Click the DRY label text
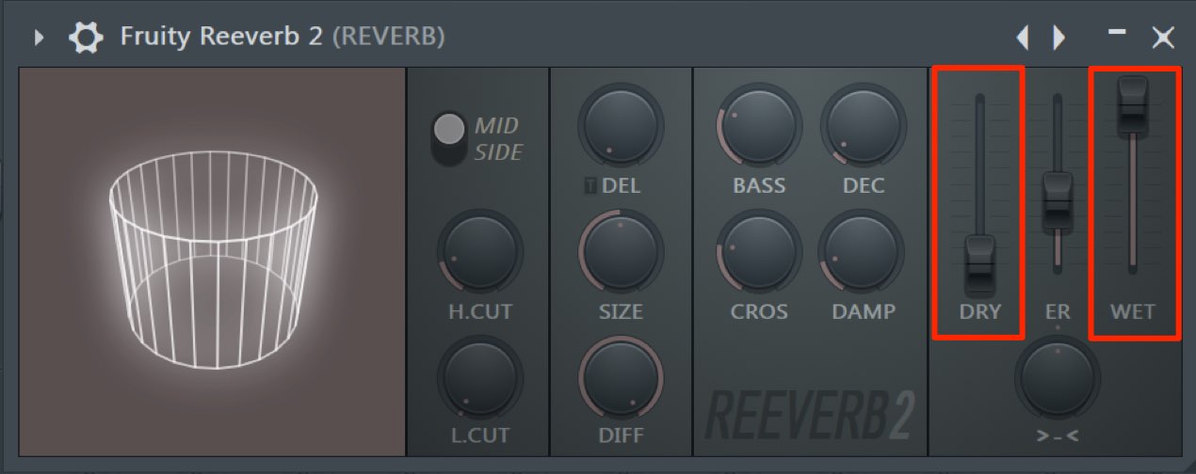This screenshot has width=1196, height=474. [x=980, y=312]
